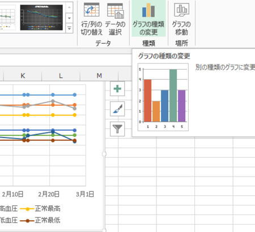Open Chart Elements plus button
The image size is (255, 232).
click(x=117, y=89)
